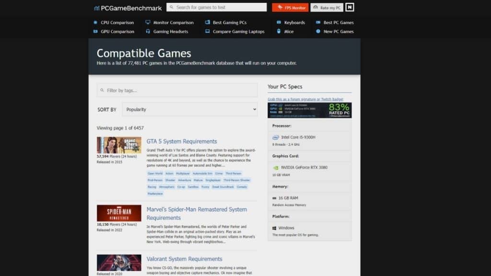
Task: Click the FPS Monitor icon button
Action: pos(280,7)
